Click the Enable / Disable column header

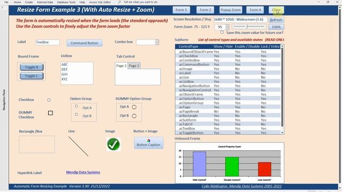247,46
